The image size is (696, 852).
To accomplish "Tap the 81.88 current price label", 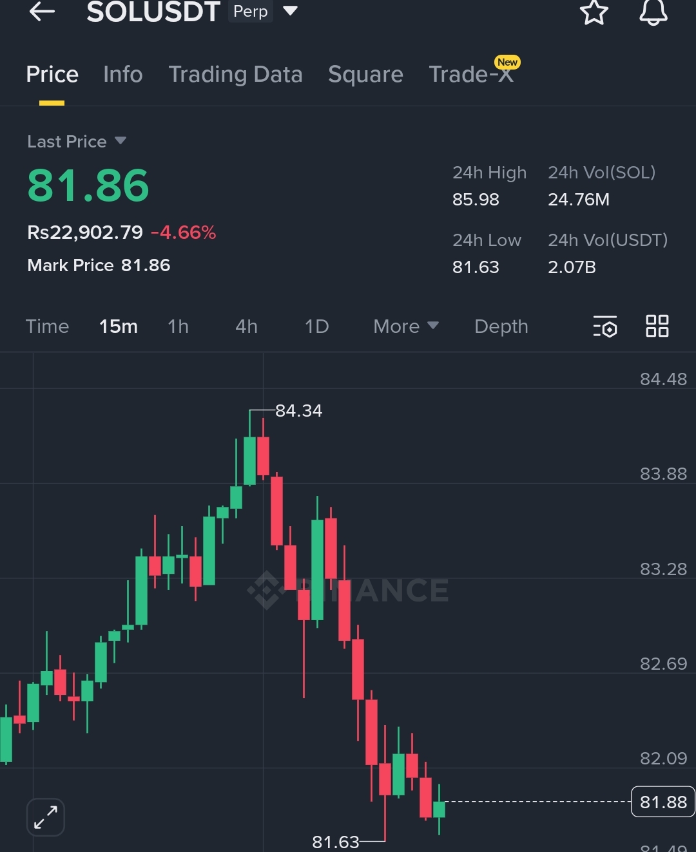I will (663, 802).
